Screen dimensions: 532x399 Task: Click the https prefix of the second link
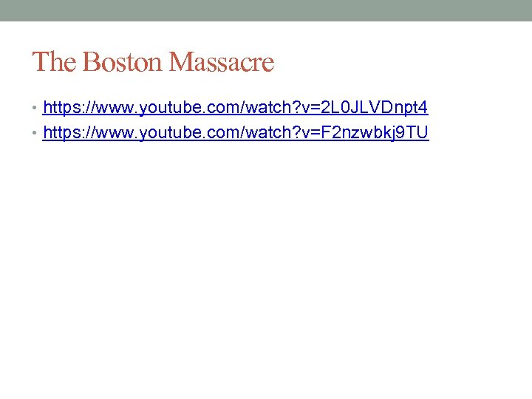pos(61,133)
